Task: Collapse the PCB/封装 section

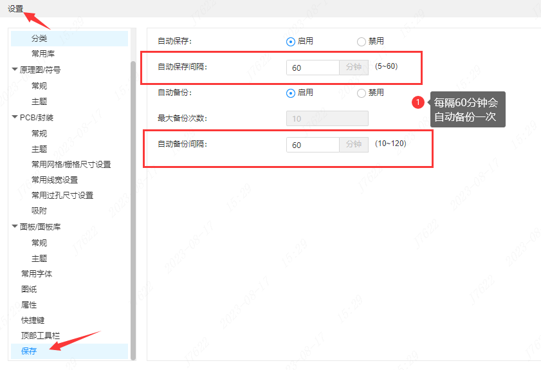Action: coord(15,117)
